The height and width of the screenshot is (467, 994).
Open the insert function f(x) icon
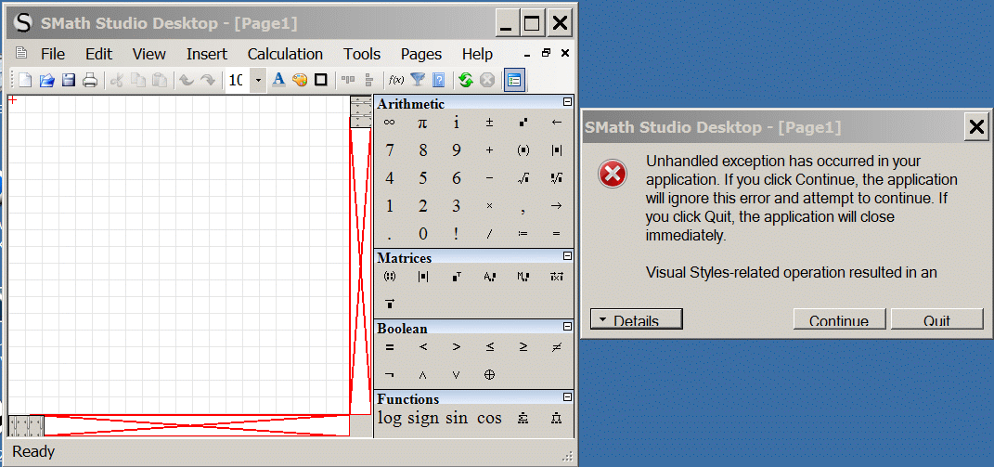pos(396,81)
